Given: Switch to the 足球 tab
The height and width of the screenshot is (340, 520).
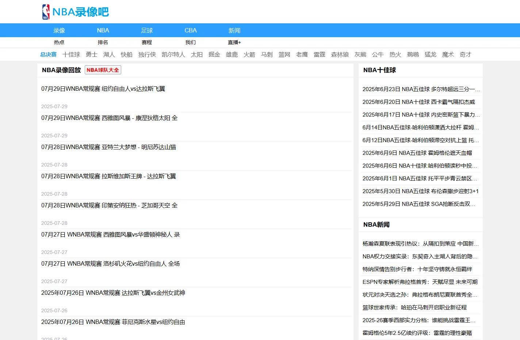Looking at the screenshot, I should point(147,31).
